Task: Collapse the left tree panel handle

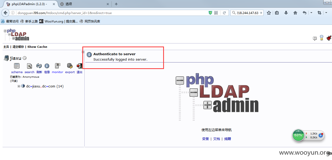Action: (83, 52)
